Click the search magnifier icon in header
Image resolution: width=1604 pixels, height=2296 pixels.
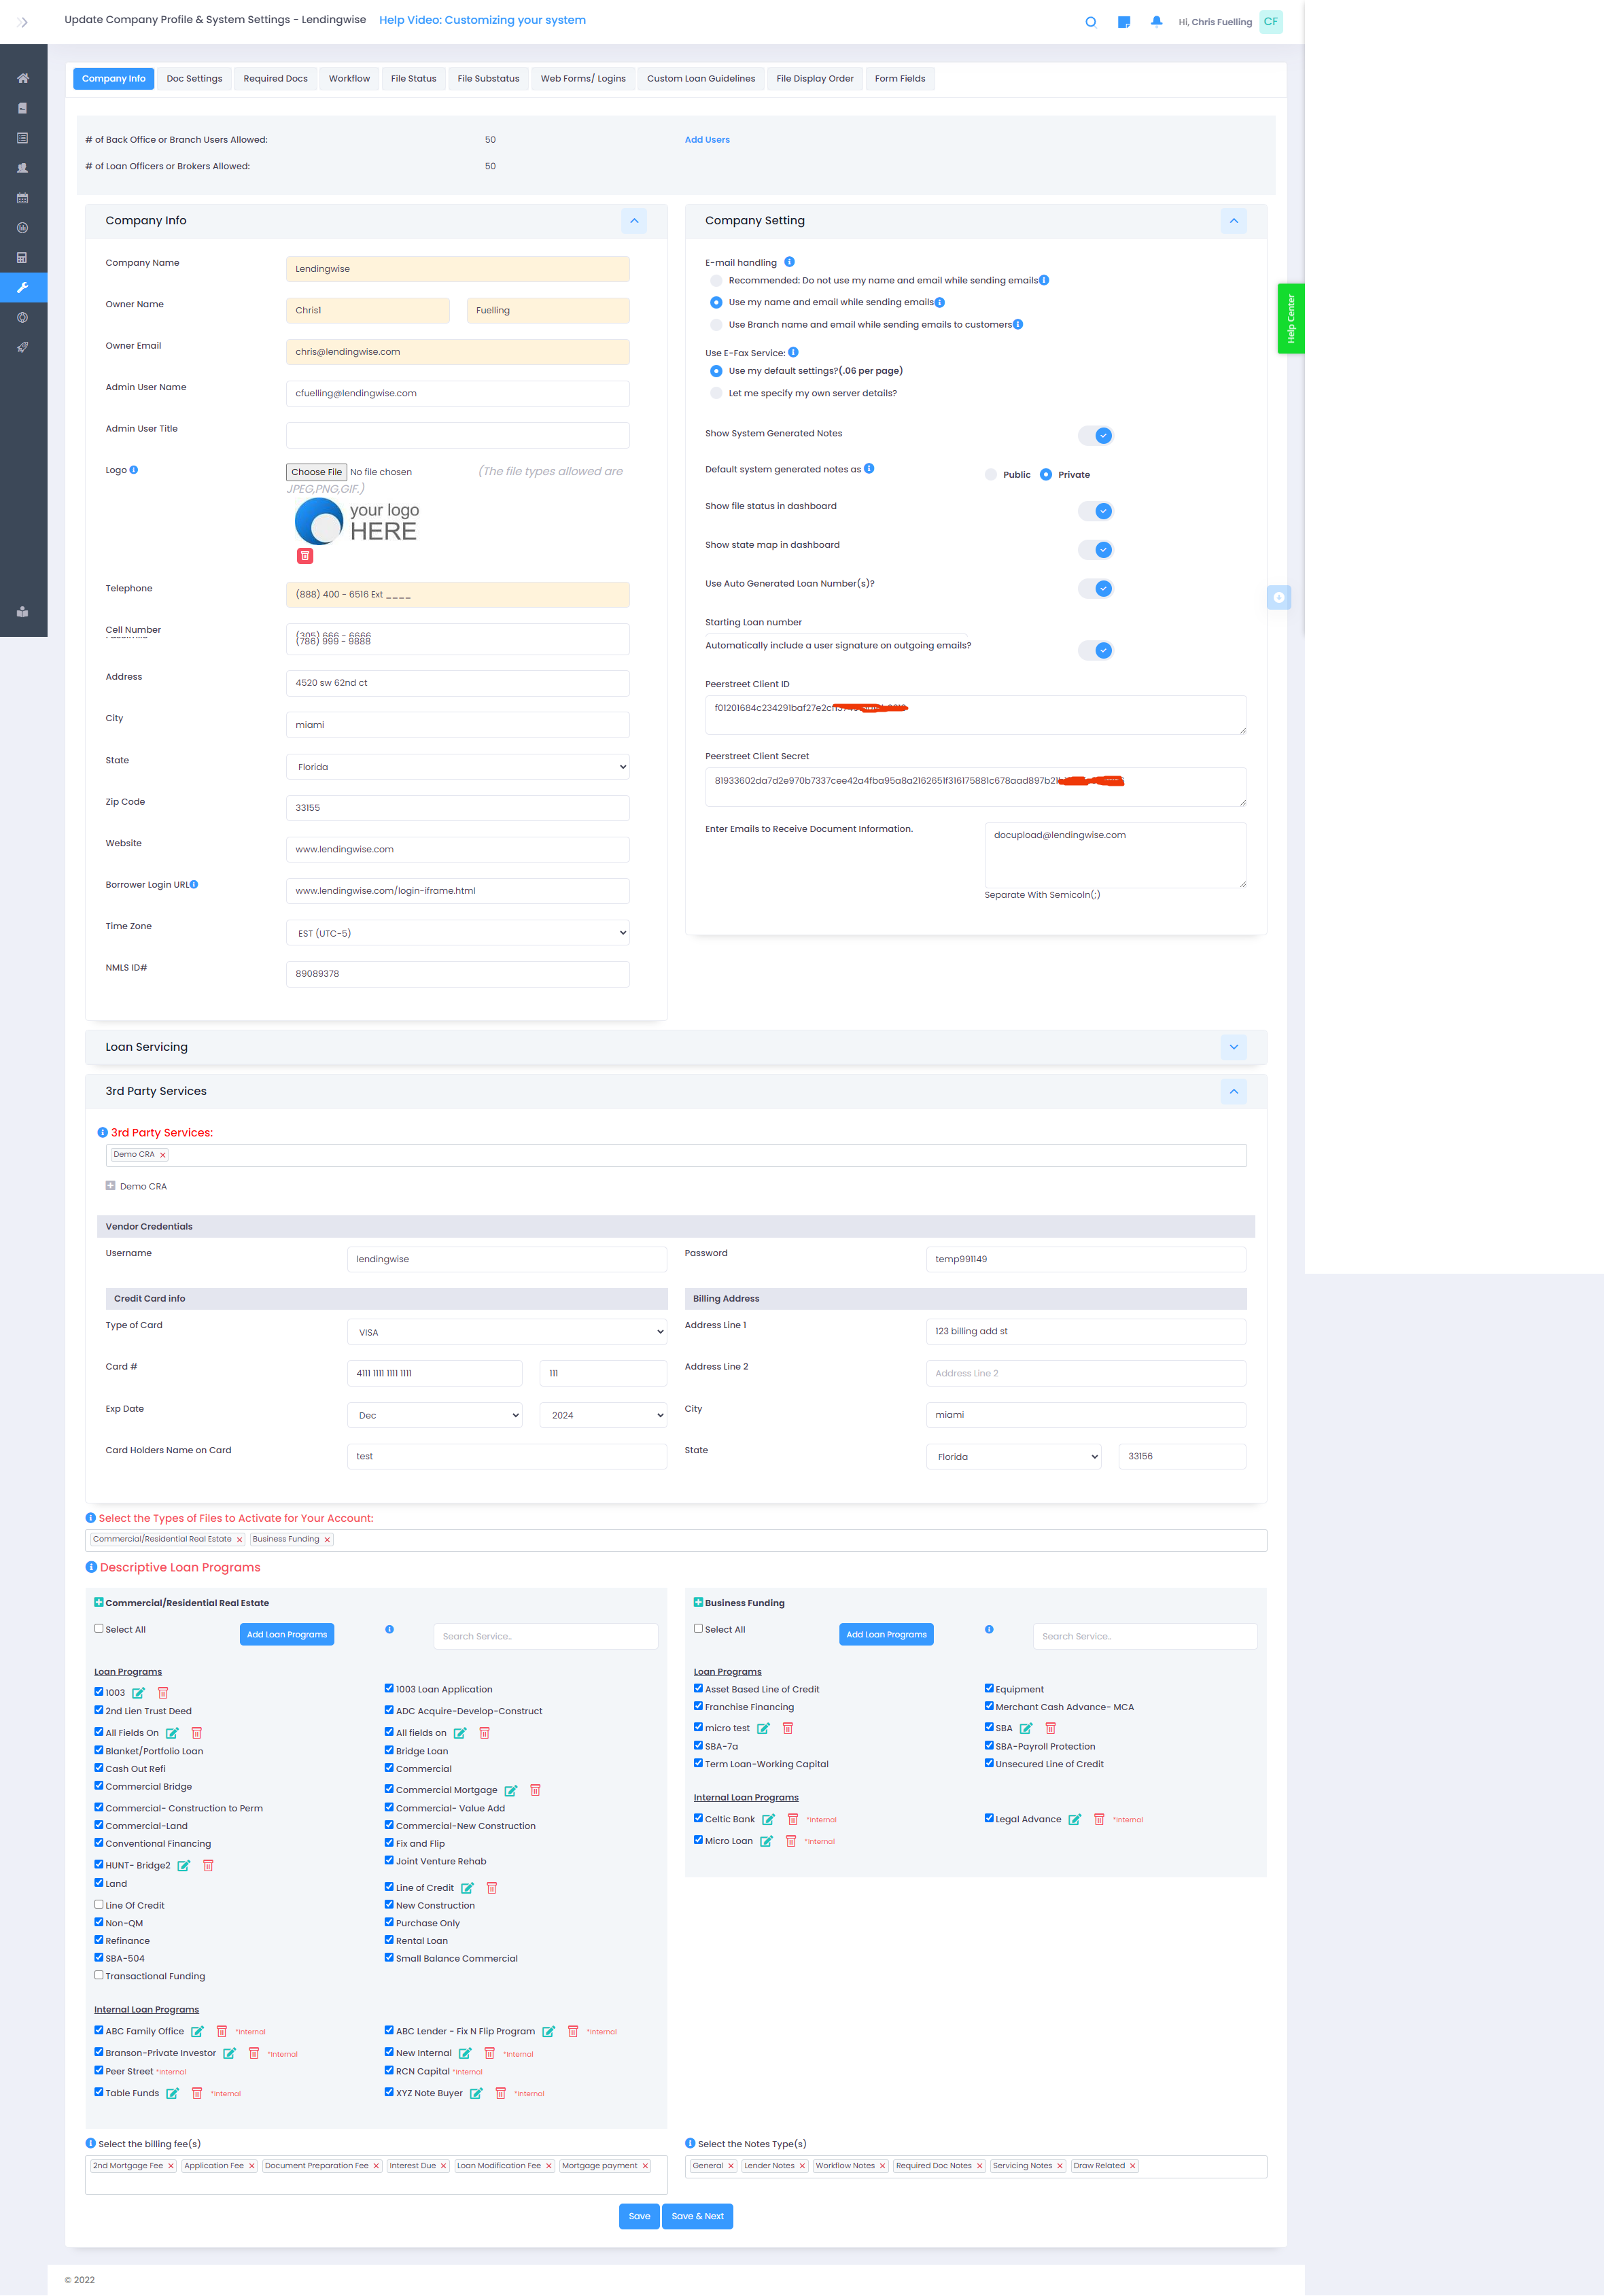(x=1090, y=22)
